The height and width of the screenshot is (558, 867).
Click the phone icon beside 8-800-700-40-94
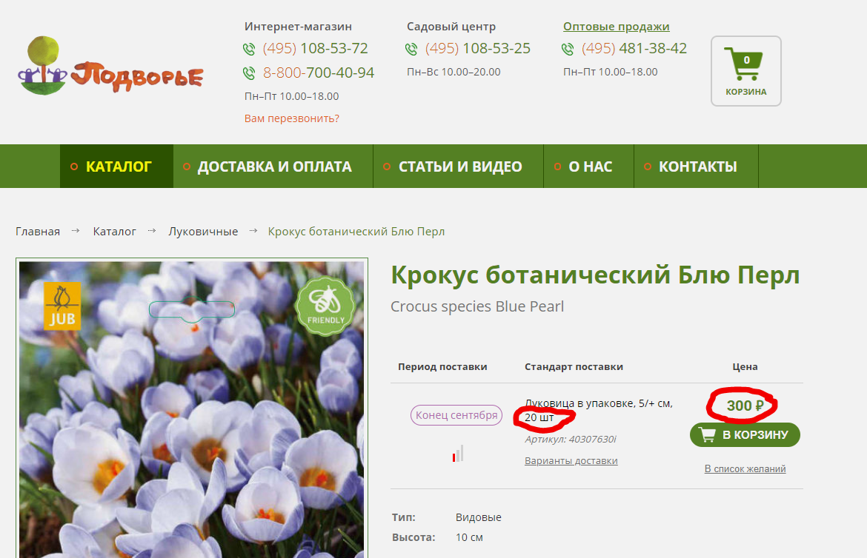click(248, 73)
